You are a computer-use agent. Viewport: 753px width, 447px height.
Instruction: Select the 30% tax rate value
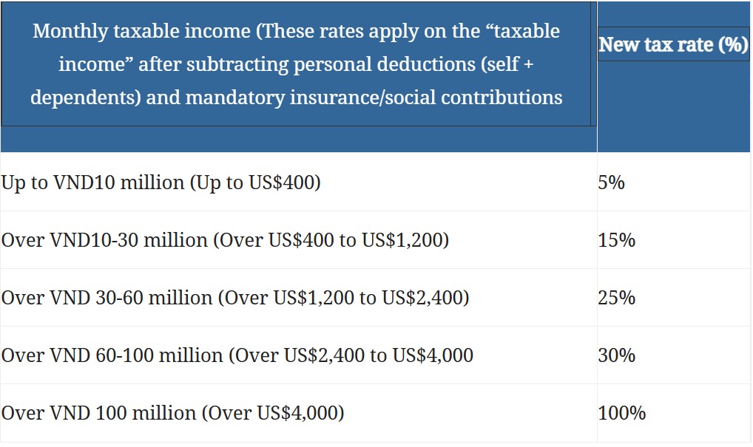click(616, 355)
